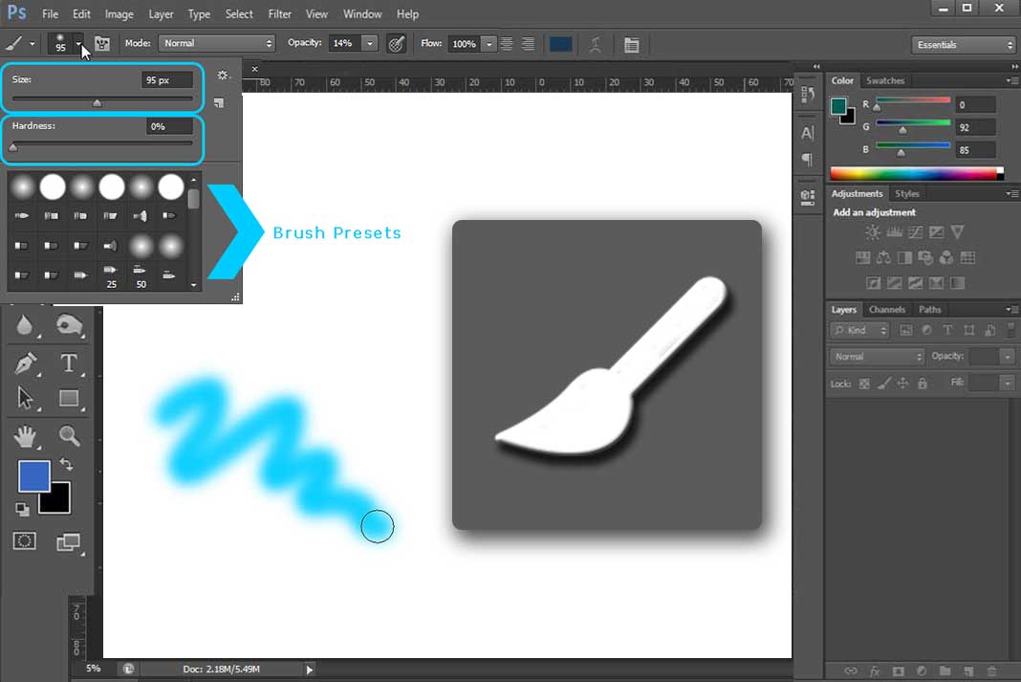Viewport: 1021px width, 682px height.
Task: Switch to the Channels tab
Action: (x=887, y=309)
